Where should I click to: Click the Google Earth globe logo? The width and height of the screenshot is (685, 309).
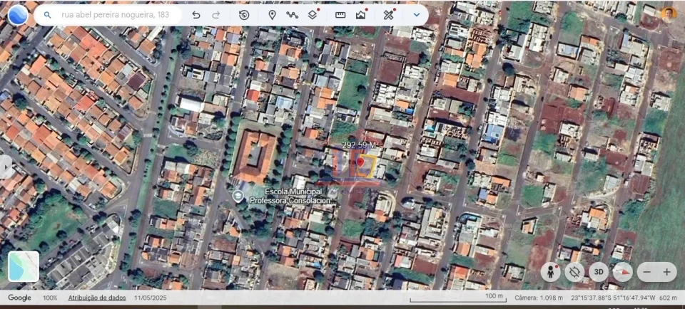click(18, 14)
